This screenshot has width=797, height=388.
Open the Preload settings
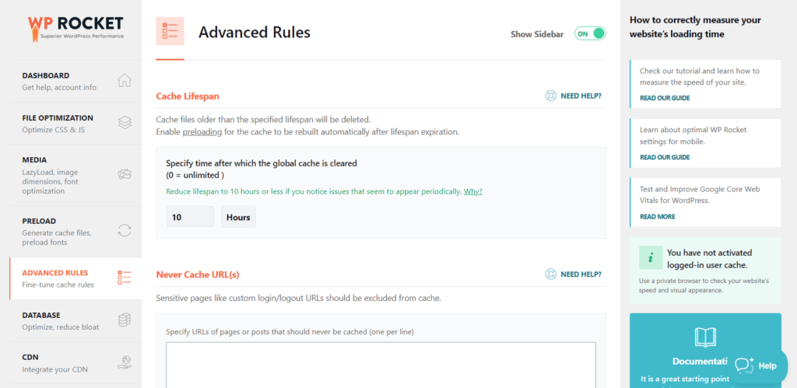click(x=75, y=232)
